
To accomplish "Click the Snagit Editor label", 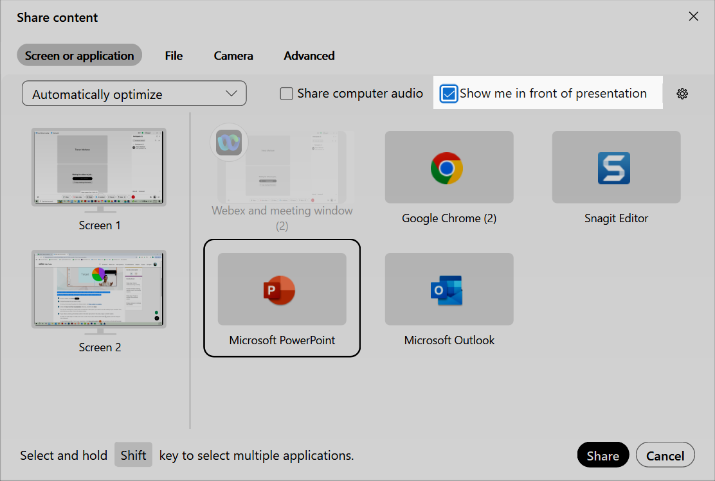I will click(x=616, y=218).
